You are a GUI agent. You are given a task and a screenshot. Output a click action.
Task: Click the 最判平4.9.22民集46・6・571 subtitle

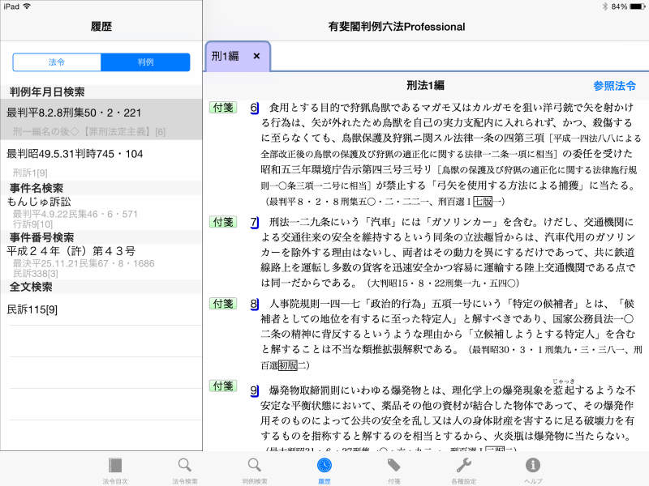75,214
